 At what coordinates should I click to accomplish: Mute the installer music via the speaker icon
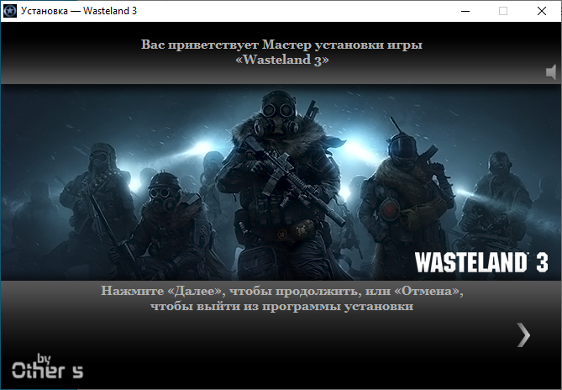tap(551, 72)
